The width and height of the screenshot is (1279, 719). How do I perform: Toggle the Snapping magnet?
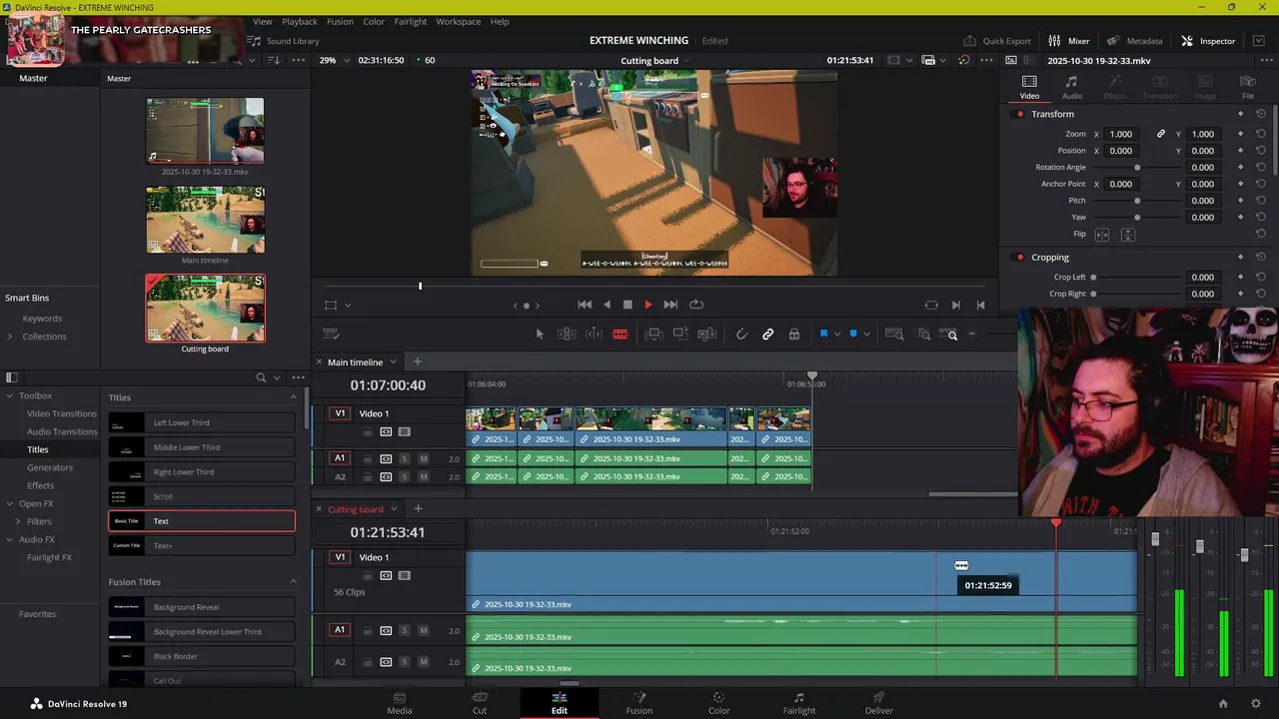[741, 335]
